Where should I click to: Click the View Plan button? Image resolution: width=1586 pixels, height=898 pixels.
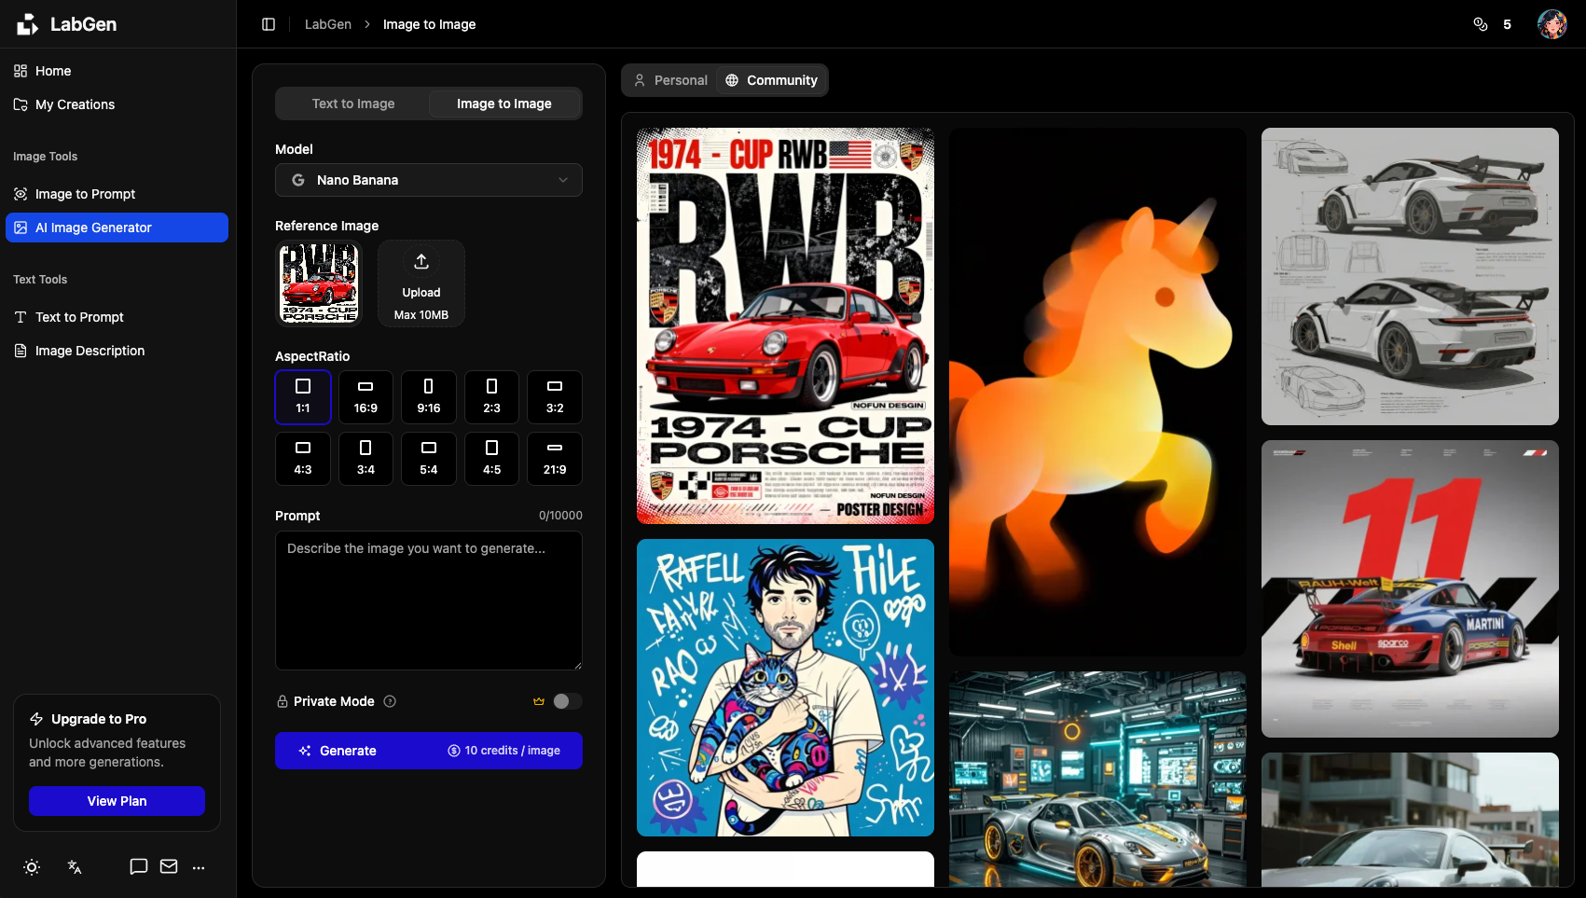click(x=117, y=801)
